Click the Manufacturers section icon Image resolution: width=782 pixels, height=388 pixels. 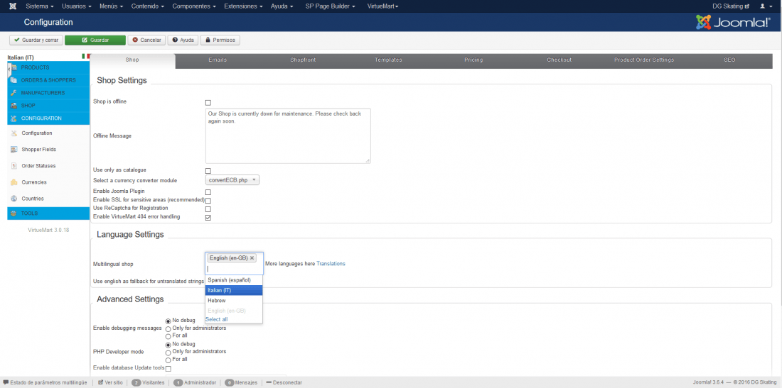(14, 93)
